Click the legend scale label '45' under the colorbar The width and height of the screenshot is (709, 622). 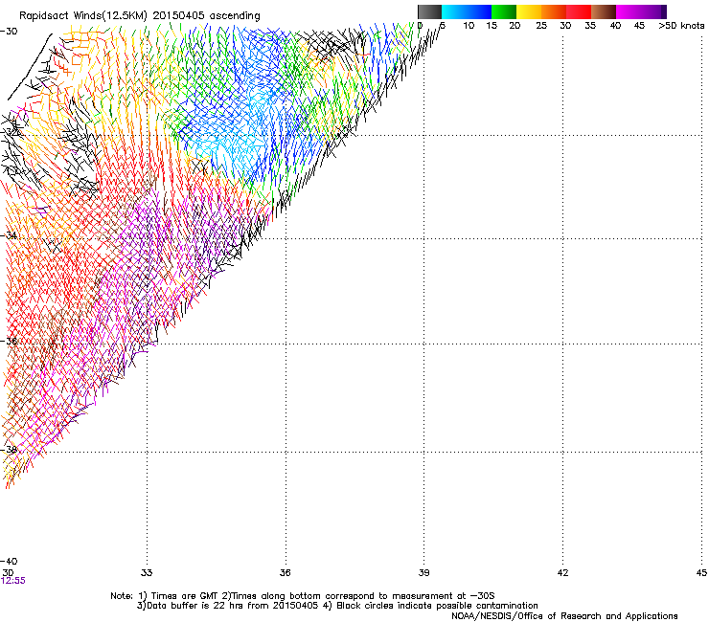639,26
